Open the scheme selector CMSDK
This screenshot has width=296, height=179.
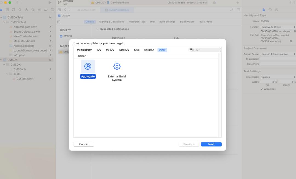click(98, 3)
